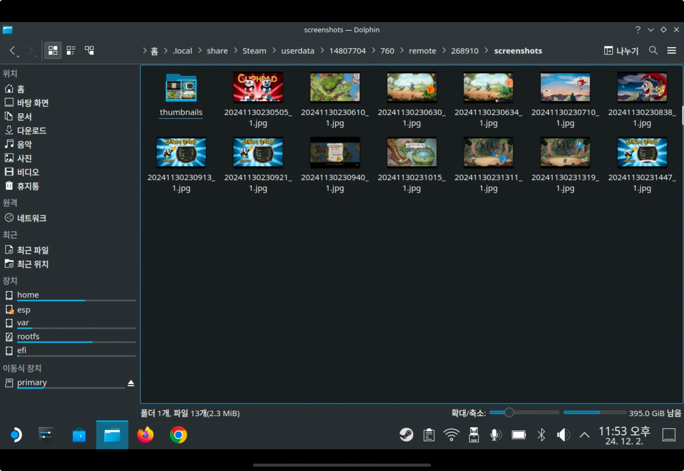Screen dimensions: 684x471
Task: Open 문서 folder in sidebar
Action: click(69, 117)
